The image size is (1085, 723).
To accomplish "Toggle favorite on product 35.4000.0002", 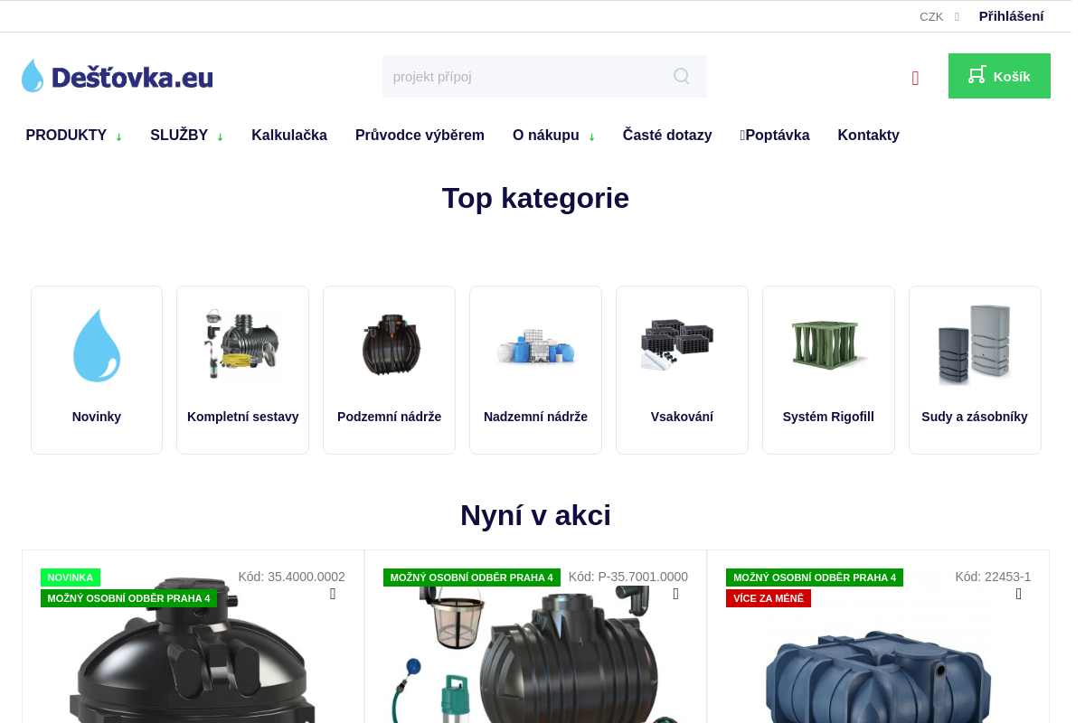I will click(x=333, y=594).
